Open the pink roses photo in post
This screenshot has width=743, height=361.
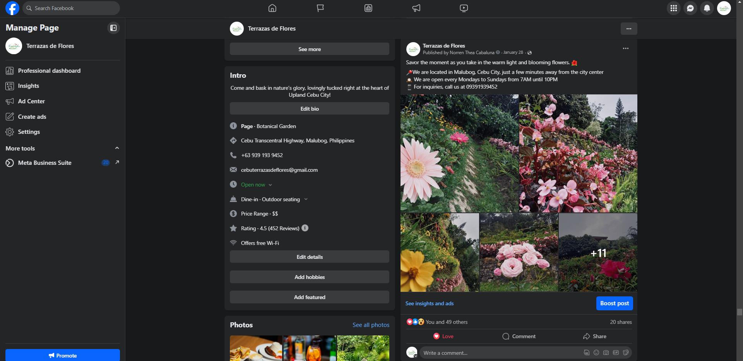519,252
